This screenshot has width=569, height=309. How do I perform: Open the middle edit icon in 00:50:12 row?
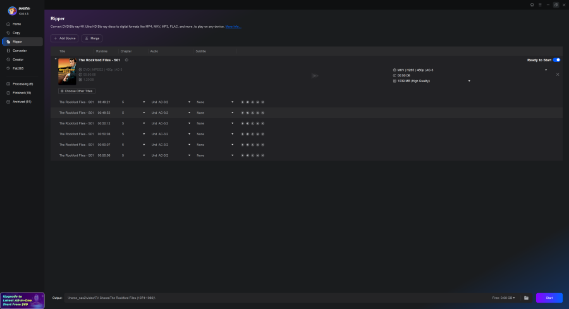pyautogui.click(x=252, y=123)
